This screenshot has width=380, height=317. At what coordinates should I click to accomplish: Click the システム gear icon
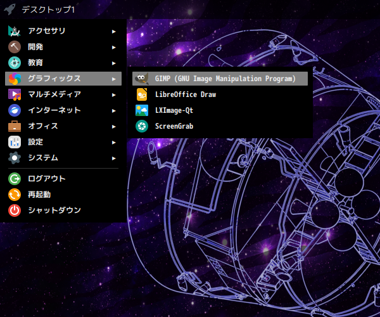click(15, 158)
